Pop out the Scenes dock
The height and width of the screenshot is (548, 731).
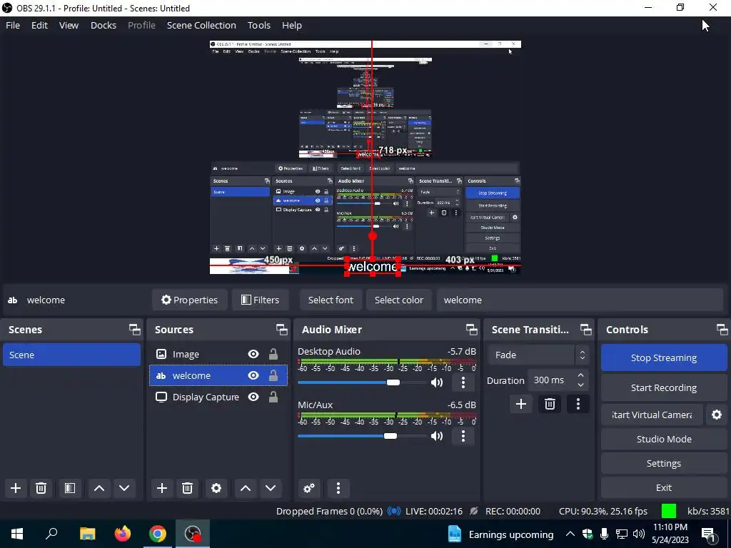click(135, 330)
